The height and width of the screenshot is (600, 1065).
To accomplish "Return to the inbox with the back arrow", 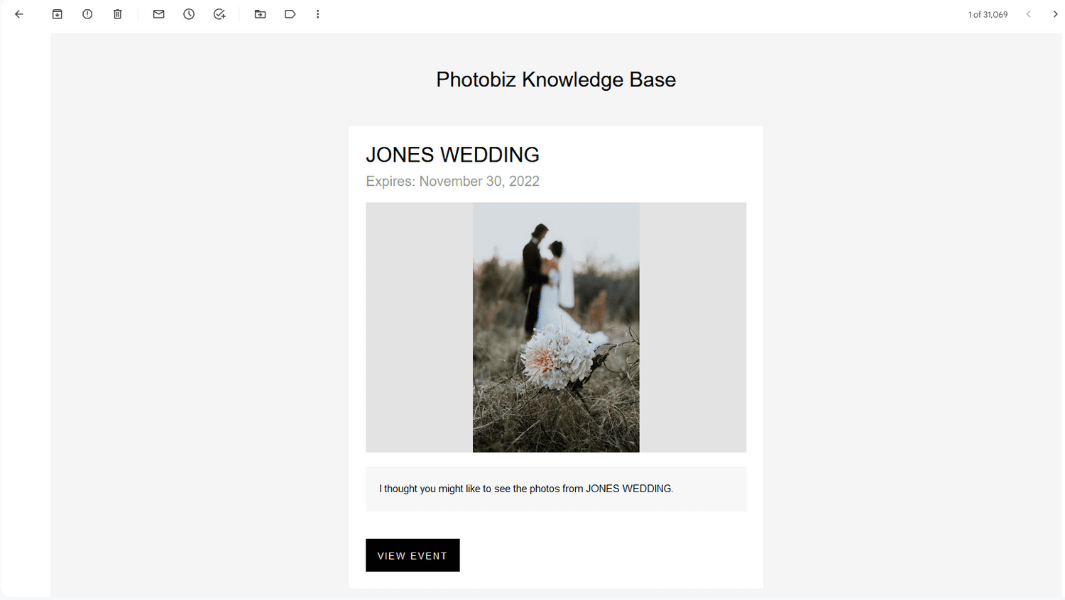I will [x=18, y=13].
